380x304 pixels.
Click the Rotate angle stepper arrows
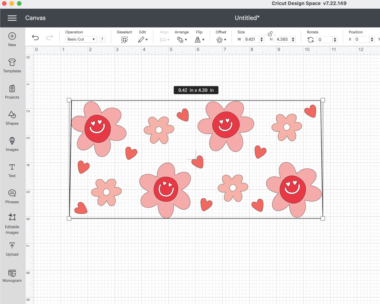point(335,39)
